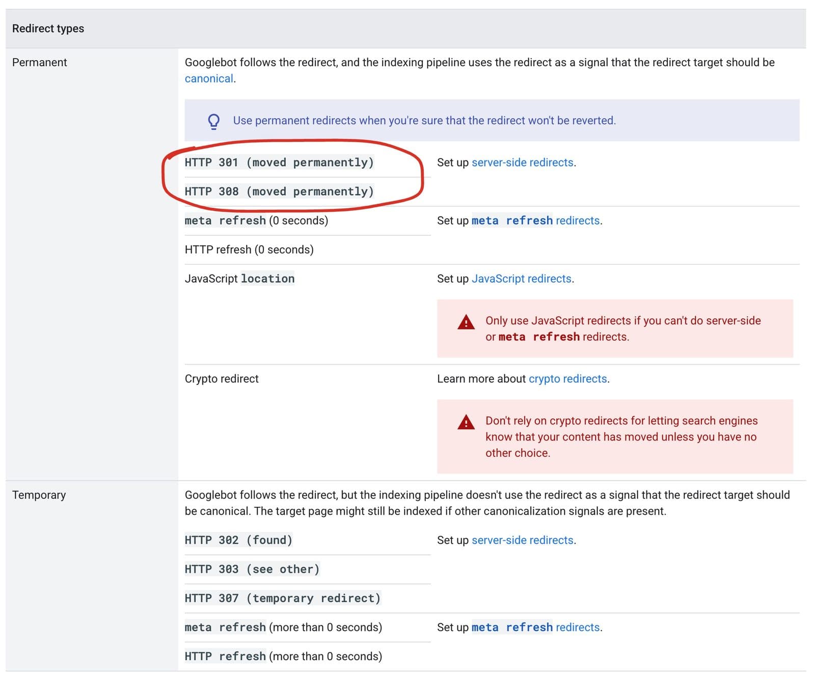
Task: Select 'HTTP 302 (found)' text
Action: click(238, 540)
